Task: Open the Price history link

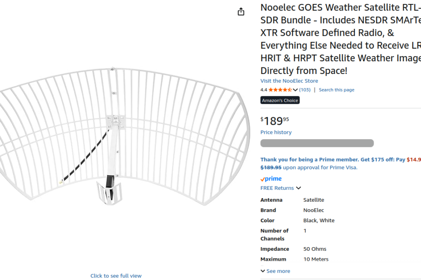Action: 276,132
